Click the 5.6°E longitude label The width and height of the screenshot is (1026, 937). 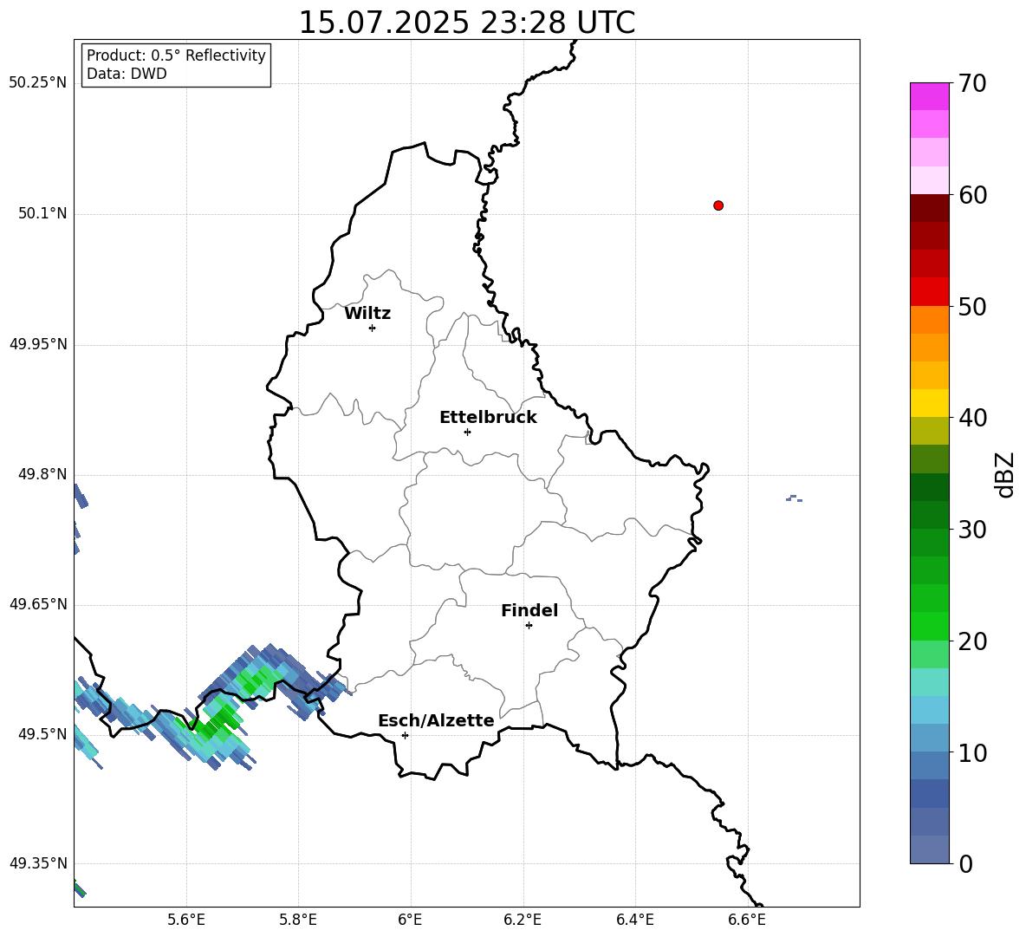(x=186, y=920)
